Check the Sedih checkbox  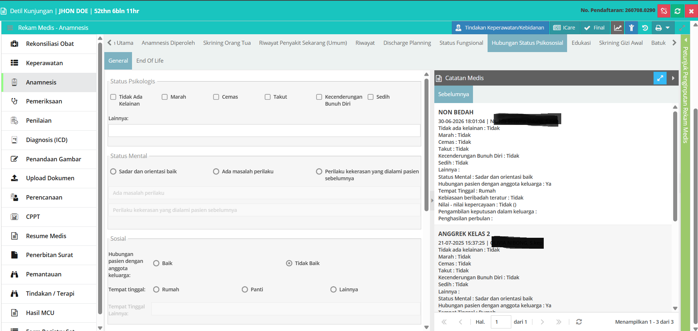371,97
